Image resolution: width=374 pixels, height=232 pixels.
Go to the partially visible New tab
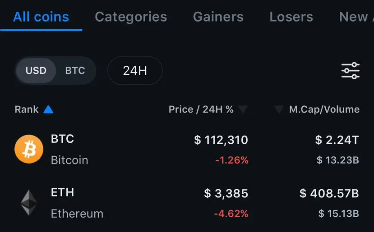pos(356,17)
